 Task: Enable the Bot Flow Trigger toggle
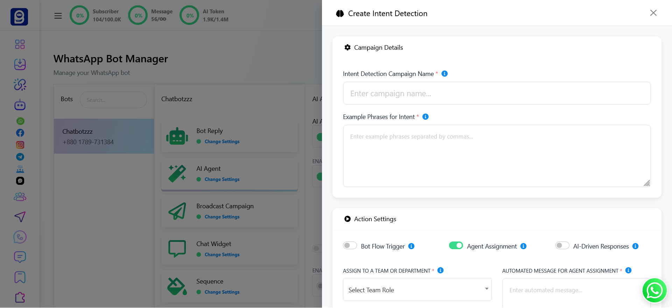click(x=350, y=246)
